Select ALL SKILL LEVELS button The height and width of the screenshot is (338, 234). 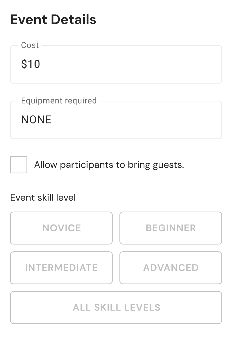(116, 308)
